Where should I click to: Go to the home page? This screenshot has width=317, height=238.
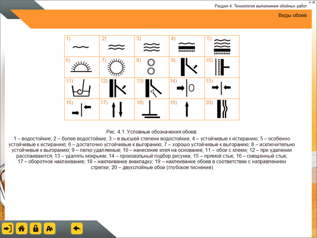[x=21, y=229]
